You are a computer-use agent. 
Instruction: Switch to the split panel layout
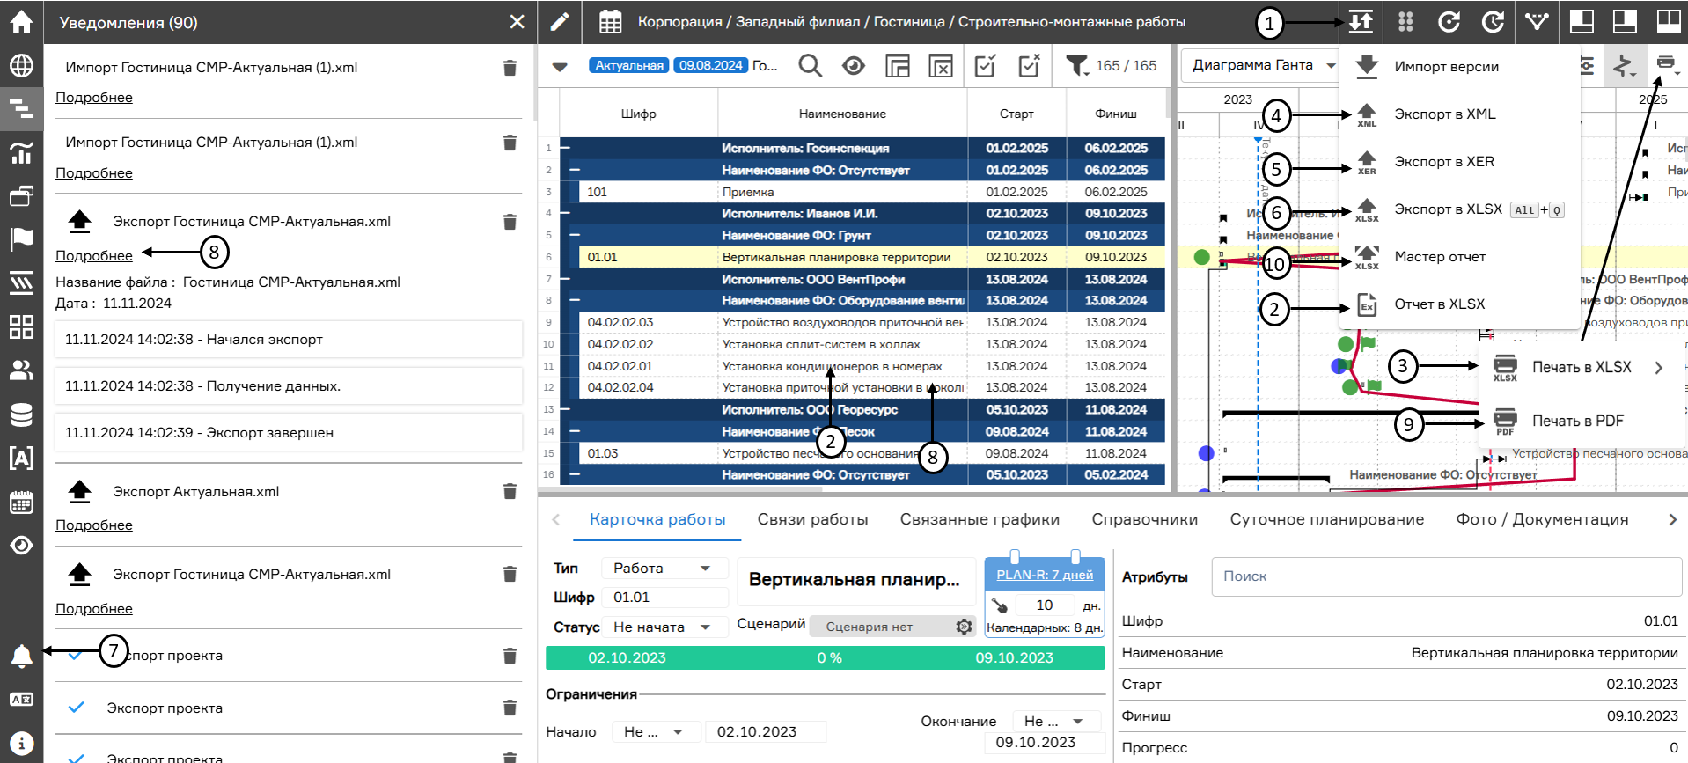[1669, 22]
